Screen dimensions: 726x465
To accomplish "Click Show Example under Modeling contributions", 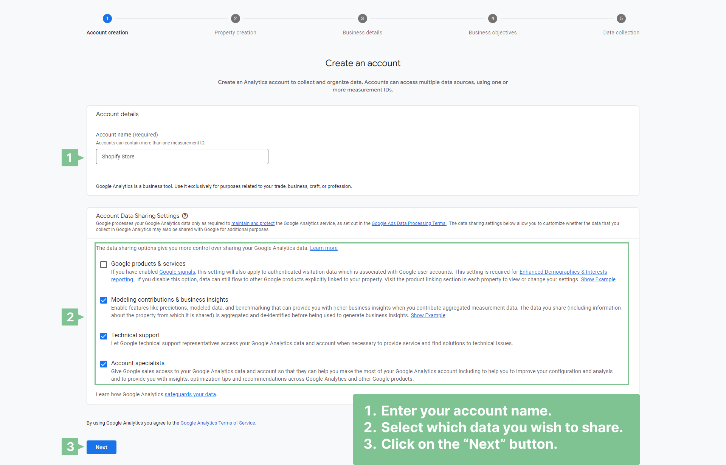I will [428, 315].
